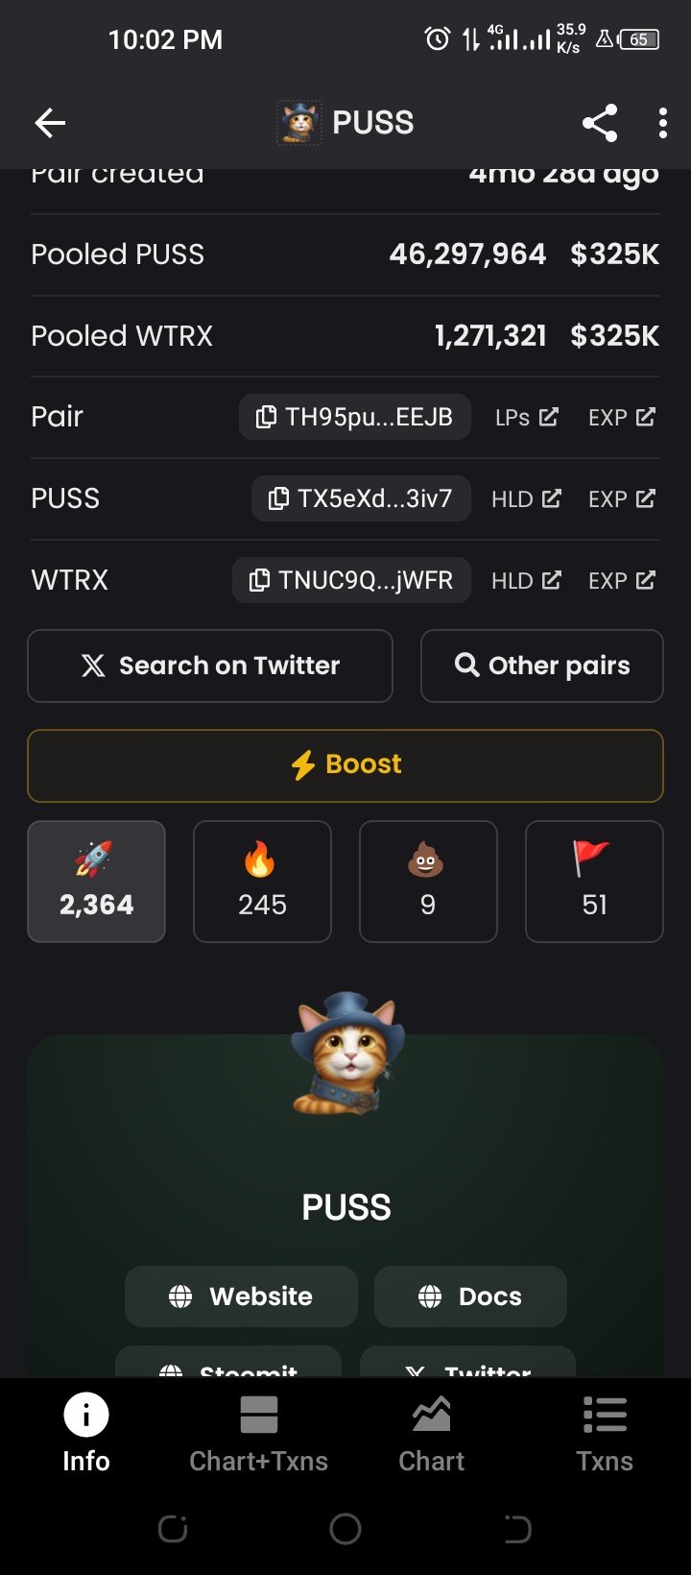Open the PUSS HLD holders link

[x=526, y=498]
